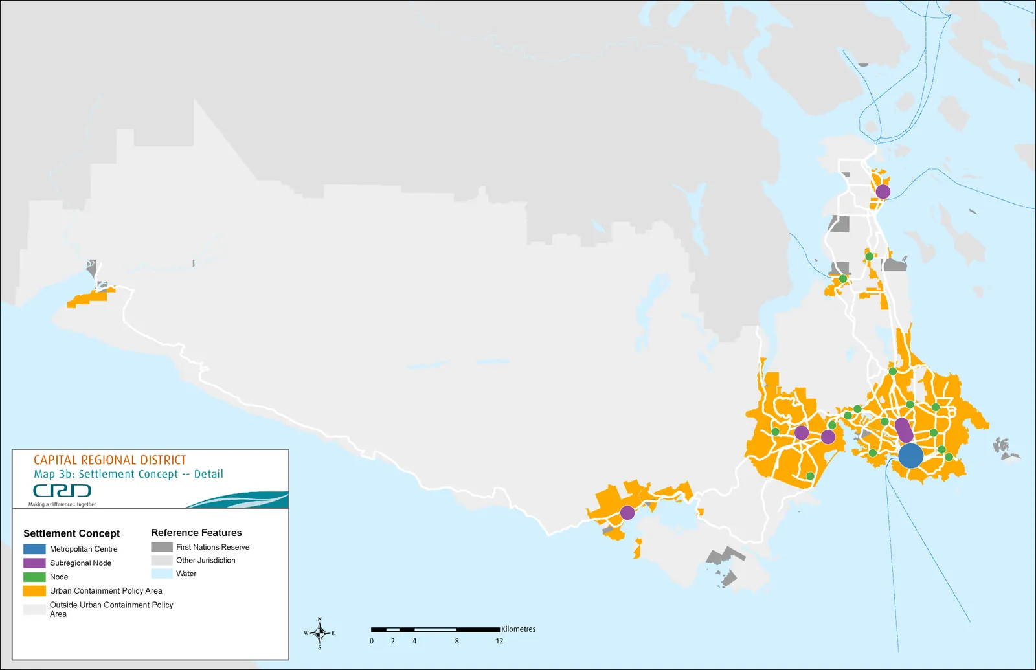The height and width of the screenshot is (670, 1036).
Task: Click the CRD logo
Action: pyautogui.click(x=62, y=491)
